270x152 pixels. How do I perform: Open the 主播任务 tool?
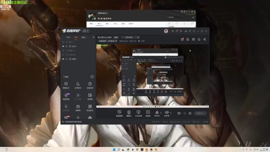point(90,85)
